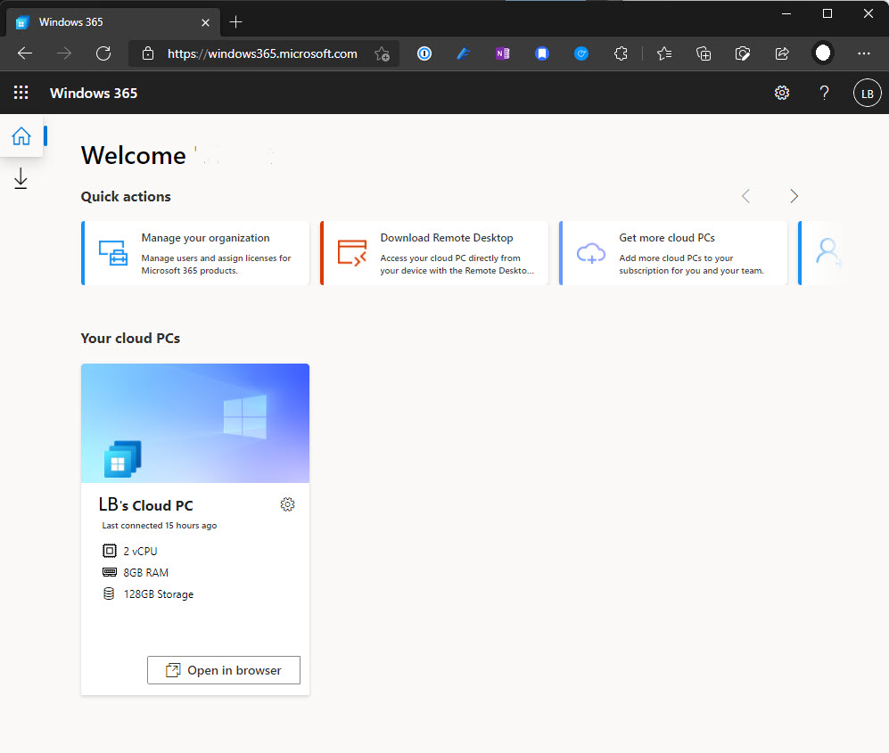Click the Open in browser button
Screen dimensions: 889x753
(224, 670)
